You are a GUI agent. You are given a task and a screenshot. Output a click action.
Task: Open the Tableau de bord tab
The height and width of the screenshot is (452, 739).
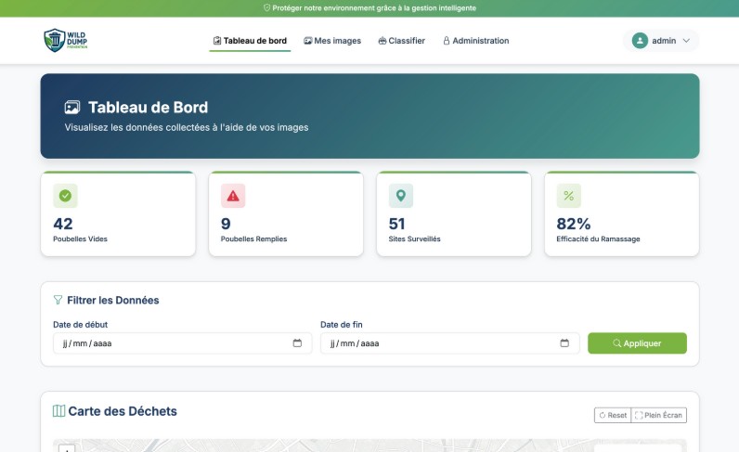(250, 41)
